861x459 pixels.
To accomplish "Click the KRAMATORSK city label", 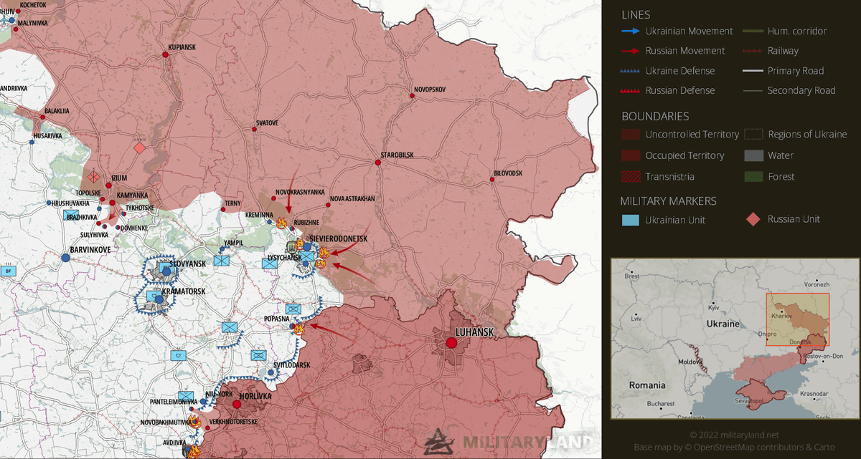I will 184,291.
